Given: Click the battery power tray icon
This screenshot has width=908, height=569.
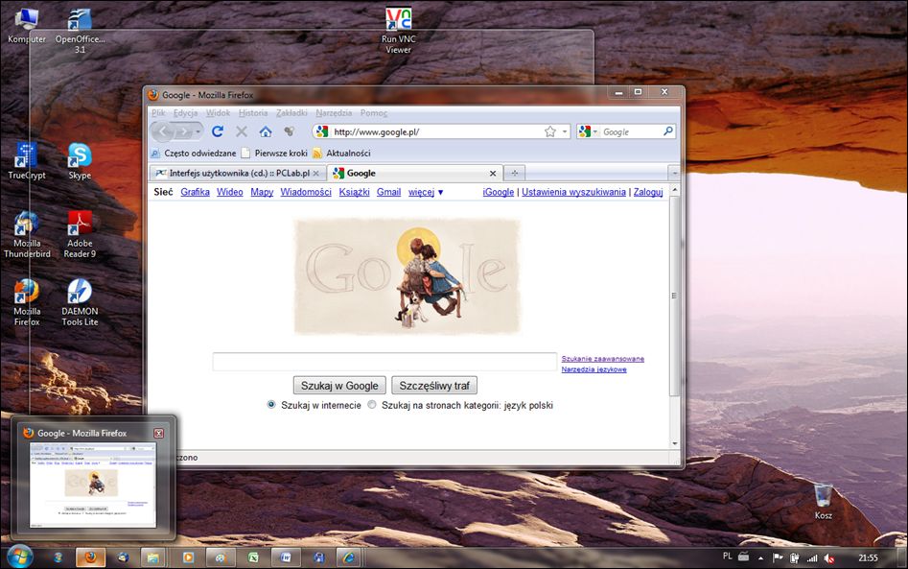Looking at the screenshot, I should [795, 558].
